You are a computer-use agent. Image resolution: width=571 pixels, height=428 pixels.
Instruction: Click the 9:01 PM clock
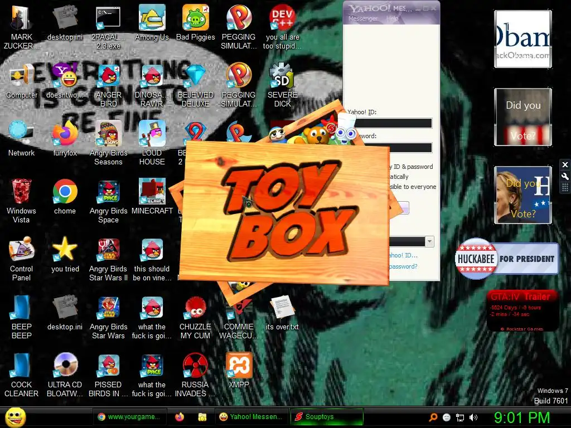coord(522,417)
